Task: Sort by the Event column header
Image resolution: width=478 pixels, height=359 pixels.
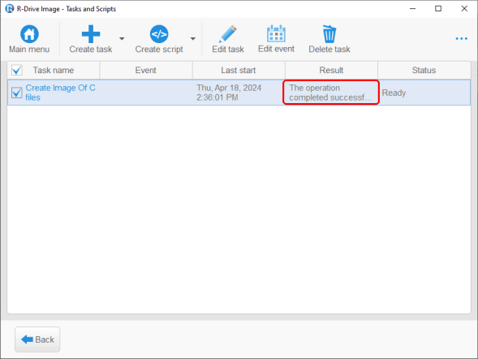Action: tap(146, 70)
